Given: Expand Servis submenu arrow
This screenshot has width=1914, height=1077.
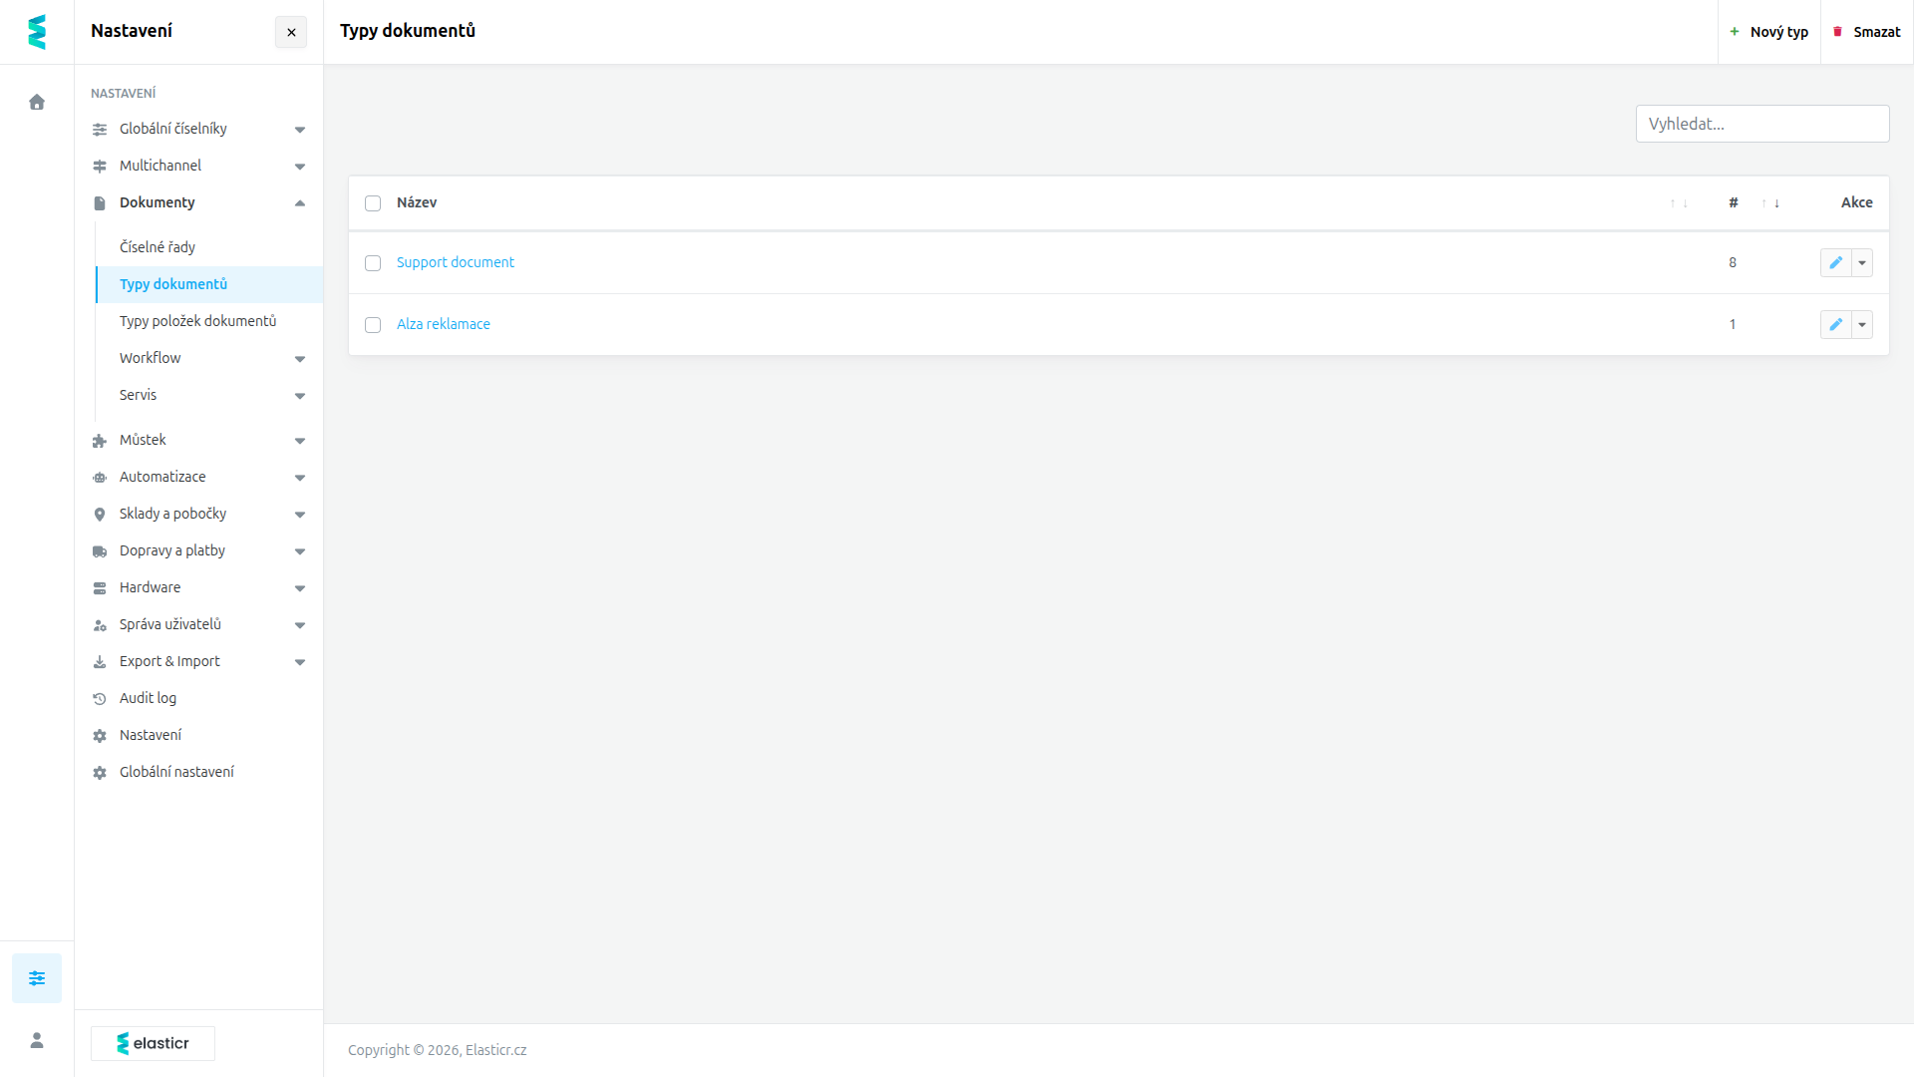Looking at the screenshot, I should 300,396.
